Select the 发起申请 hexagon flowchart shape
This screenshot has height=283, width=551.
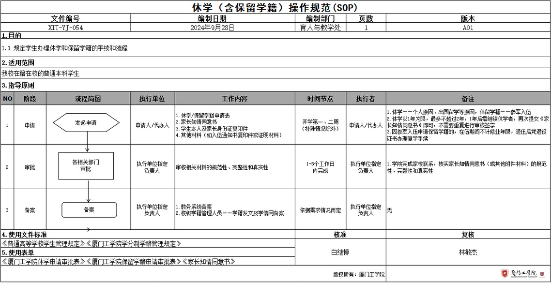tap(86, 123)
